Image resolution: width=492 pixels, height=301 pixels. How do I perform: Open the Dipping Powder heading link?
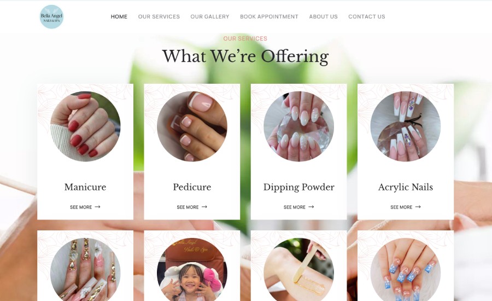tap(298, 187)
